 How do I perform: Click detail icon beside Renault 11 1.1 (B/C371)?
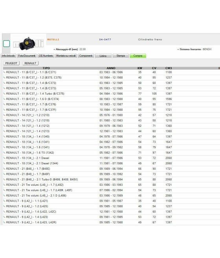4,72
